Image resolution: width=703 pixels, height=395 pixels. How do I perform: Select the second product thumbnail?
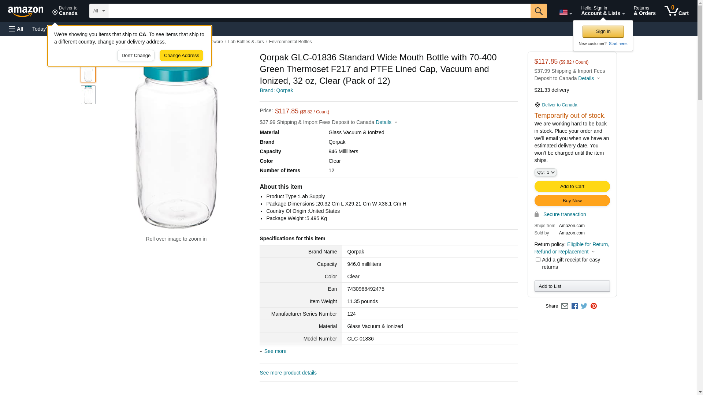tap(88, 95)
